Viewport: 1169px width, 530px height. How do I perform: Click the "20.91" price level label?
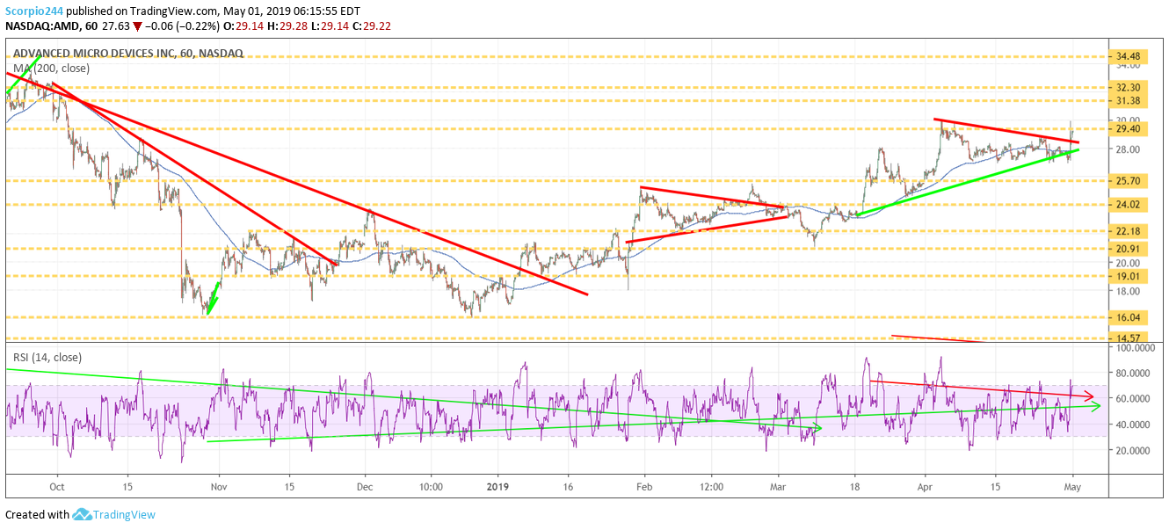tap(1128, 249)
